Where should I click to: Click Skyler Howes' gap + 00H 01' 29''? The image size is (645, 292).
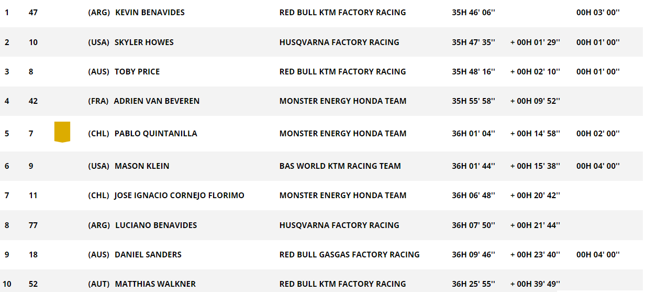click(535, 42)
